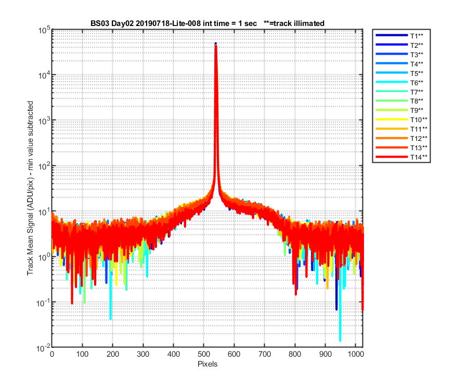The height and width of the screenshot is (390, 468).
Task: Click the T12** legend label
Action: tap(419, 138)
